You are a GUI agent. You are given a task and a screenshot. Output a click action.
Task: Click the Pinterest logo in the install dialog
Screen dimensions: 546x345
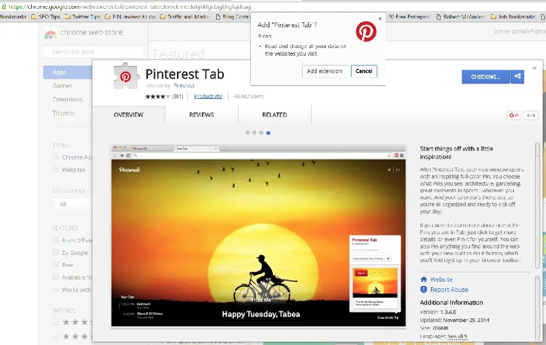[366, 32]
